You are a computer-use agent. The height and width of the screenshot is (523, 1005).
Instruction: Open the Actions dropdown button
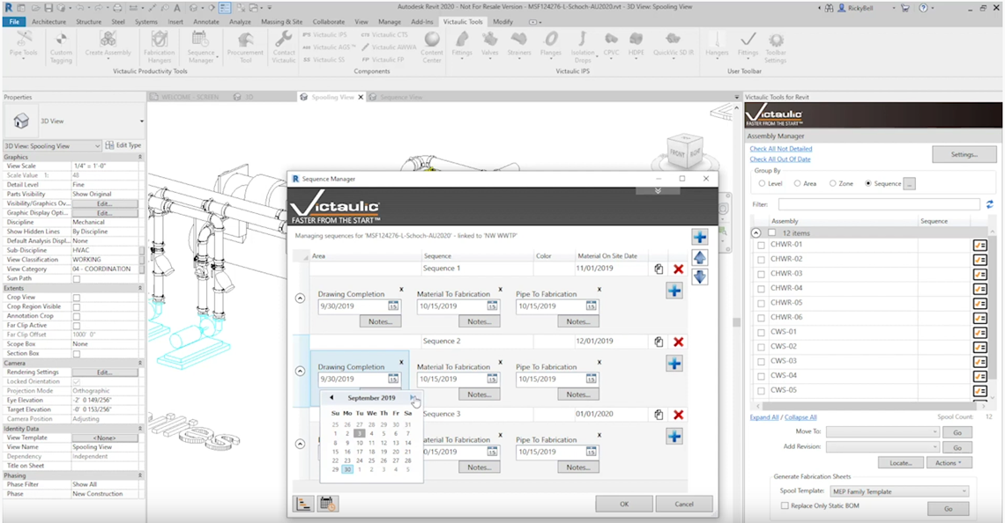pos(949,463)
